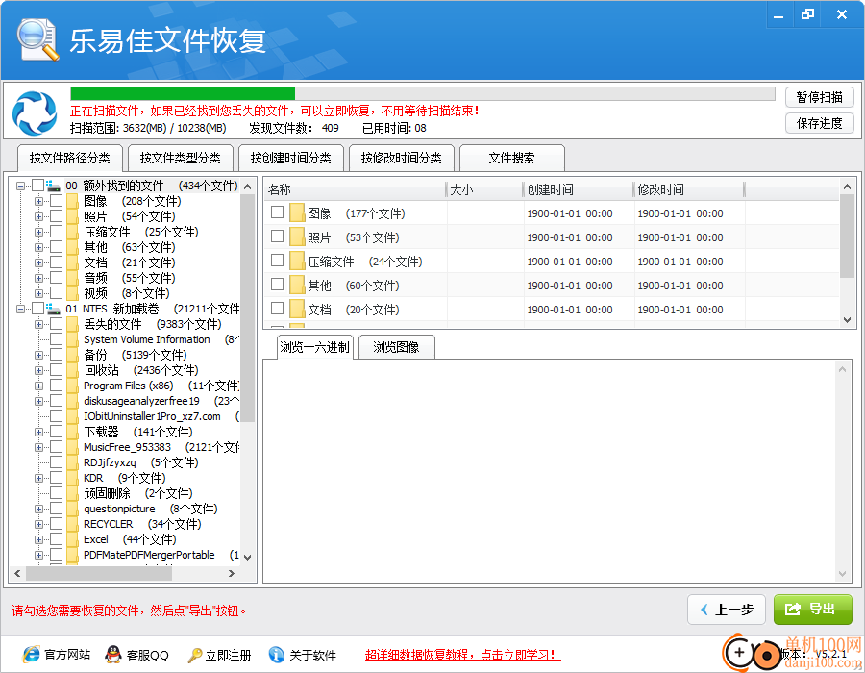Click the folder icon of 照片 in the file list
The image size is (865, 673).
click(x=297, y=237)
